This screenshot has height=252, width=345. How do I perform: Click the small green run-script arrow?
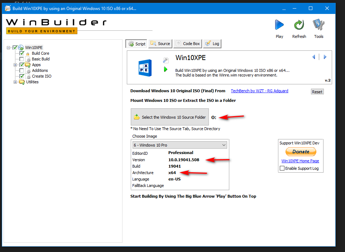click(x=166, y=69)
